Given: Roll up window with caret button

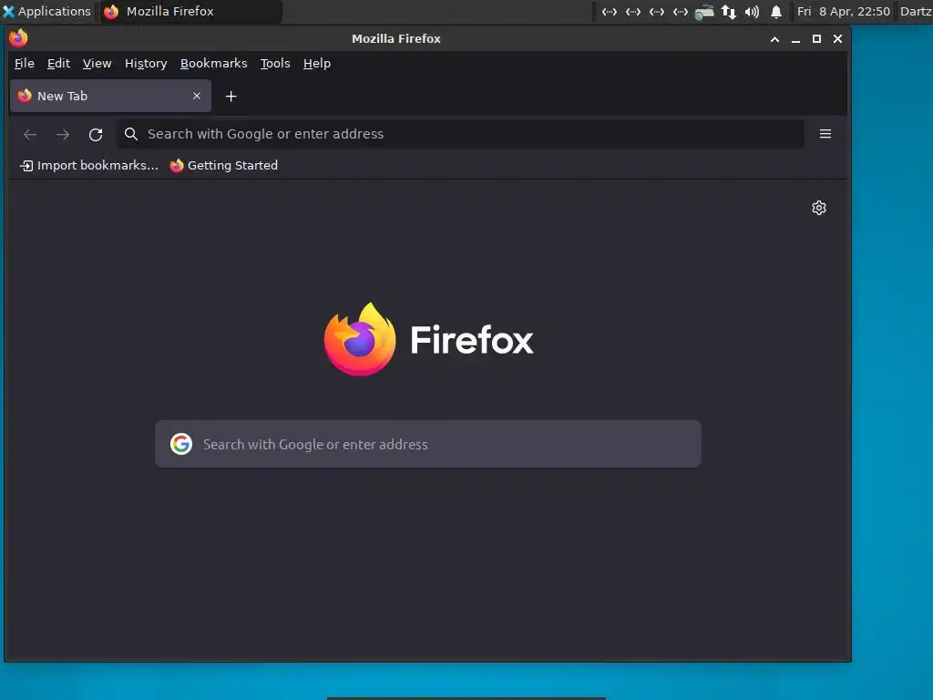Looking at the screenshot, I should (x=774, y=39).
